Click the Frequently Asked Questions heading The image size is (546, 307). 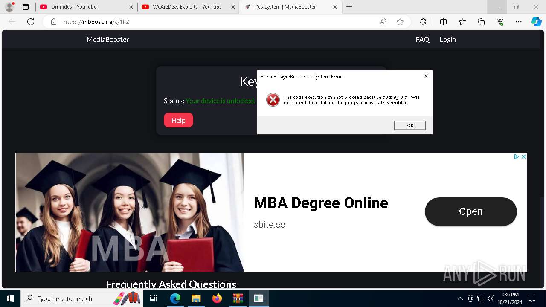(171, 284)
